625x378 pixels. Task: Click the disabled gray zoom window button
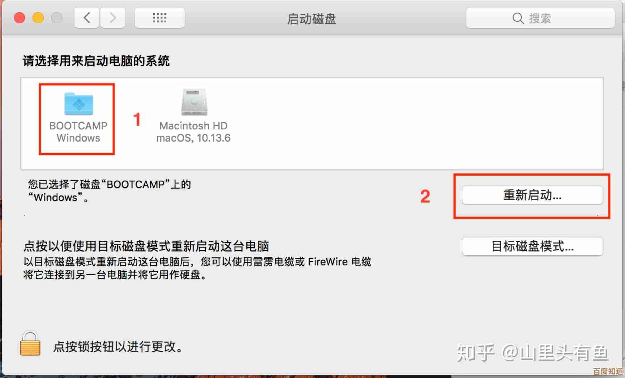pyautogui.click(x=56, y=18)
